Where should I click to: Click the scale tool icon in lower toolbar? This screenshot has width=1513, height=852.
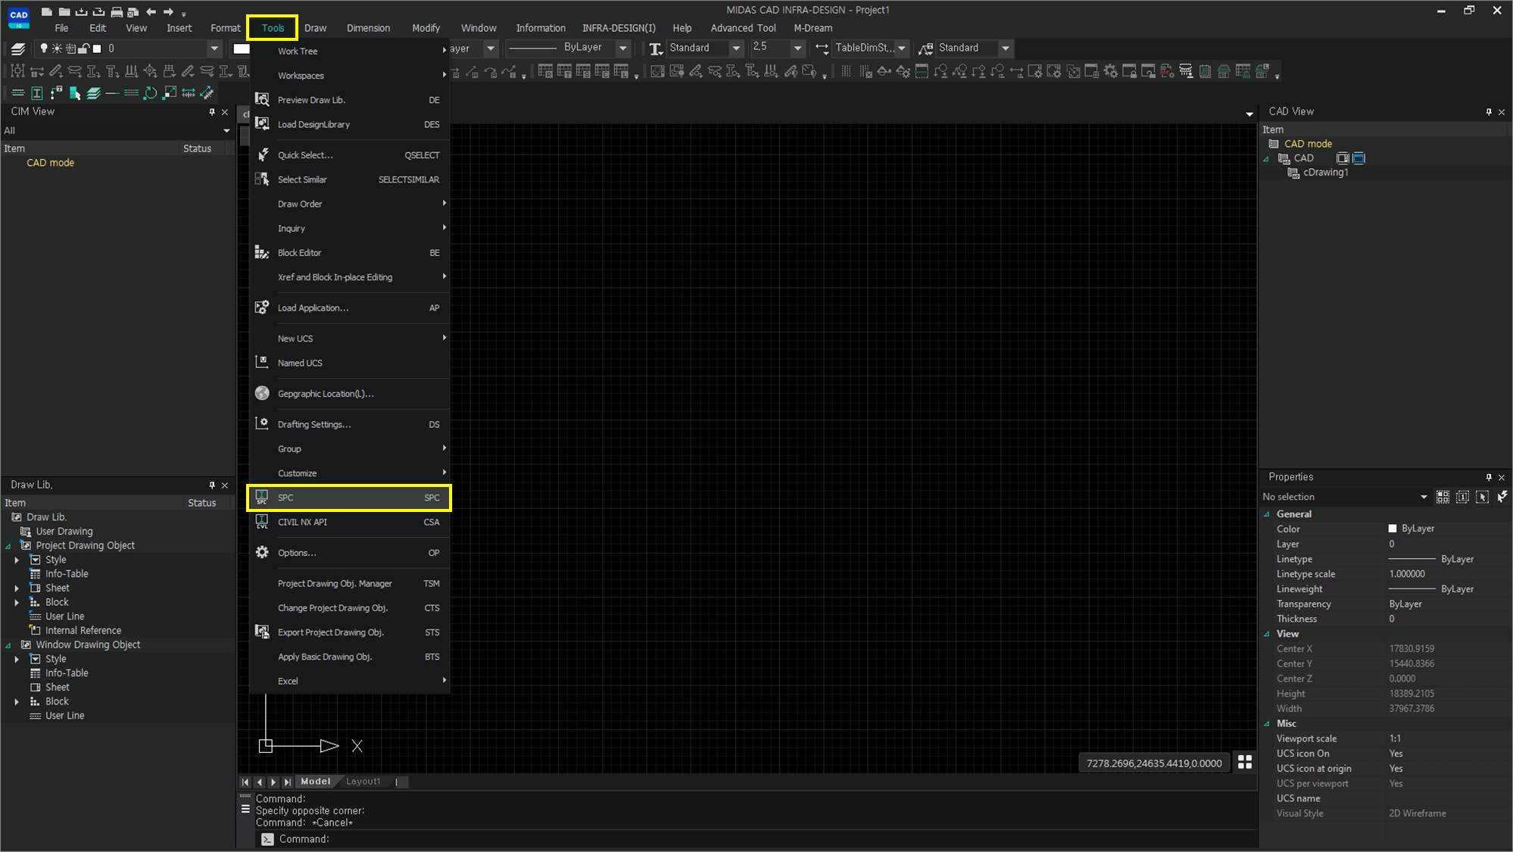(170, 93)
